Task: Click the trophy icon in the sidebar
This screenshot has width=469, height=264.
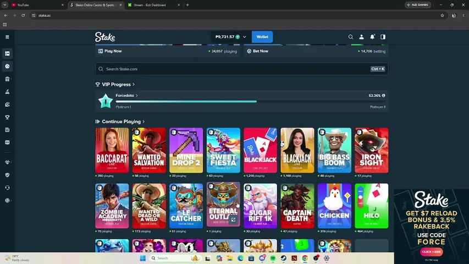Action: 7,117
